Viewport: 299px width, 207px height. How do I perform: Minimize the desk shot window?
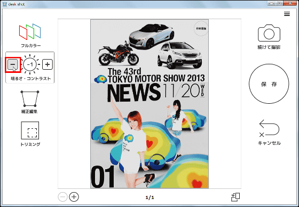pos(272,3)
